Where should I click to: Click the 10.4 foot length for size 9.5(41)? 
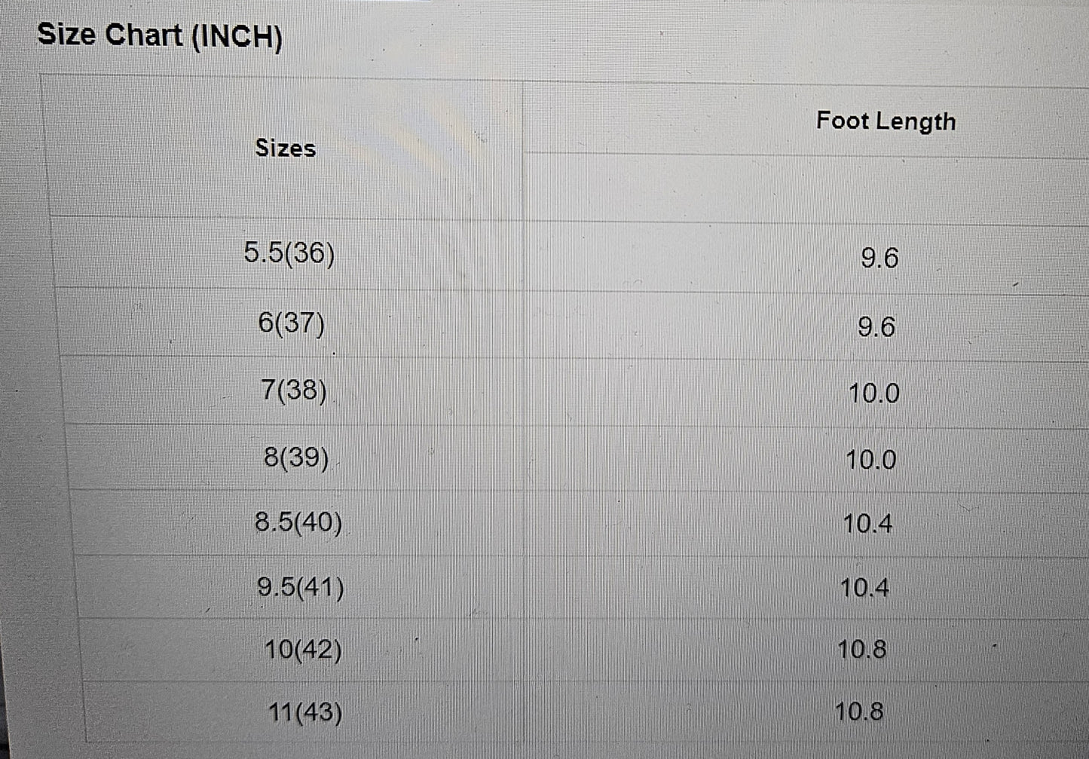click(x=864, y=588)
